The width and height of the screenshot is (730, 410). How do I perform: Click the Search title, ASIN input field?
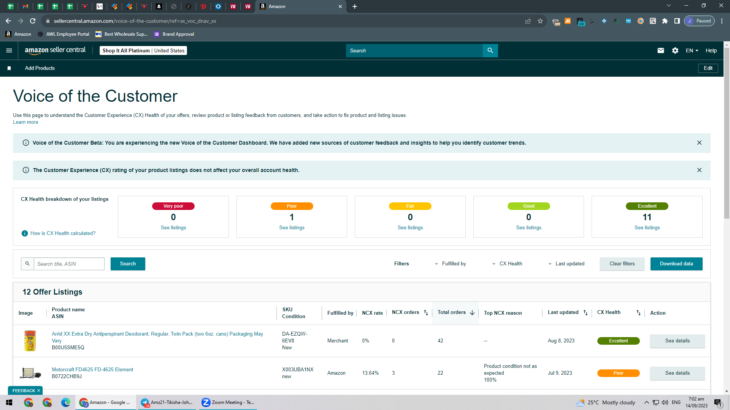pyautogui.click(x=69, y=264)
